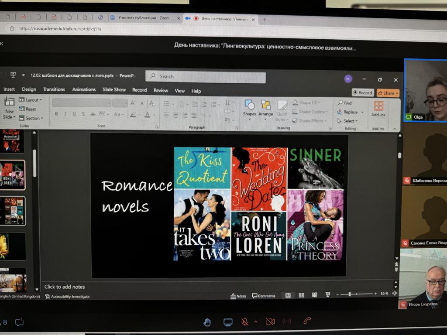This screenshot has width=447, height=335.
Task: Click the VL account avatar in PowerPoint
Action: (348, 79)
